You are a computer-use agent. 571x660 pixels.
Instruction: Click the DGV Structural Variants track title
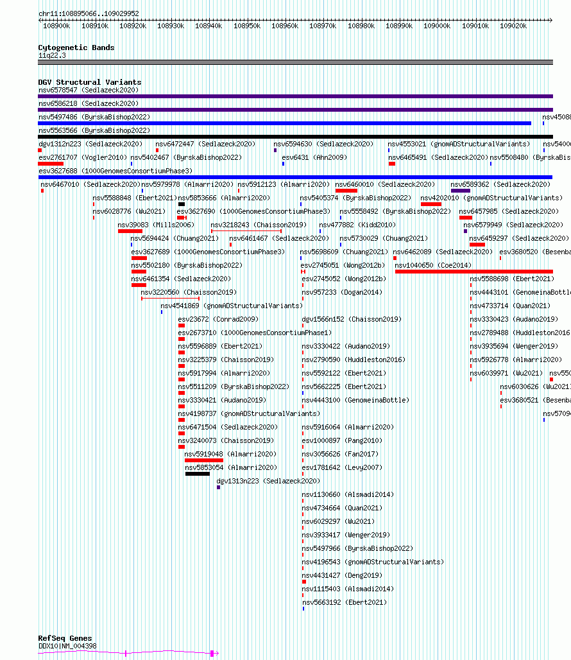tap(90, 82)
